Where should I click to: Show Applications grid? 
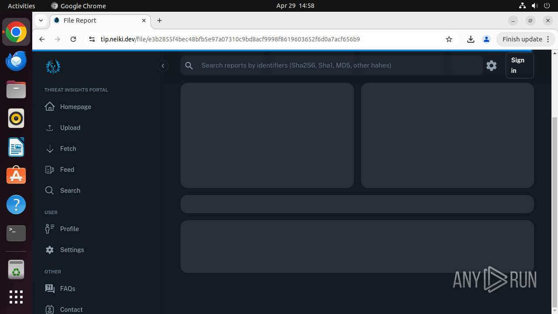click(16, 297)
